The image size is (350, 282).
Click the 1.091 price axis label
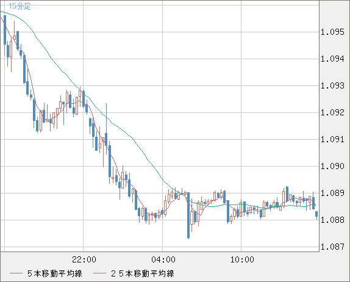[x=332, y=139]
